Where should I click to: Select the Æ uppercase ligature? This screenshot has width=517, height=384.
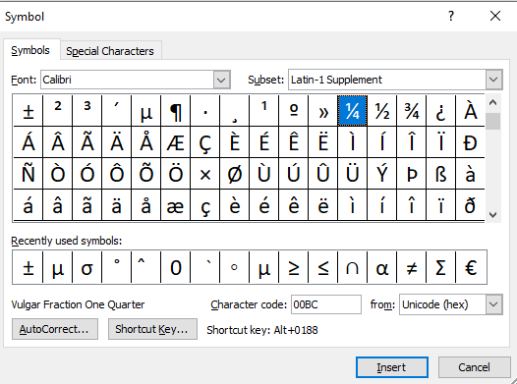pyautogui.click(x=175, y=142)
